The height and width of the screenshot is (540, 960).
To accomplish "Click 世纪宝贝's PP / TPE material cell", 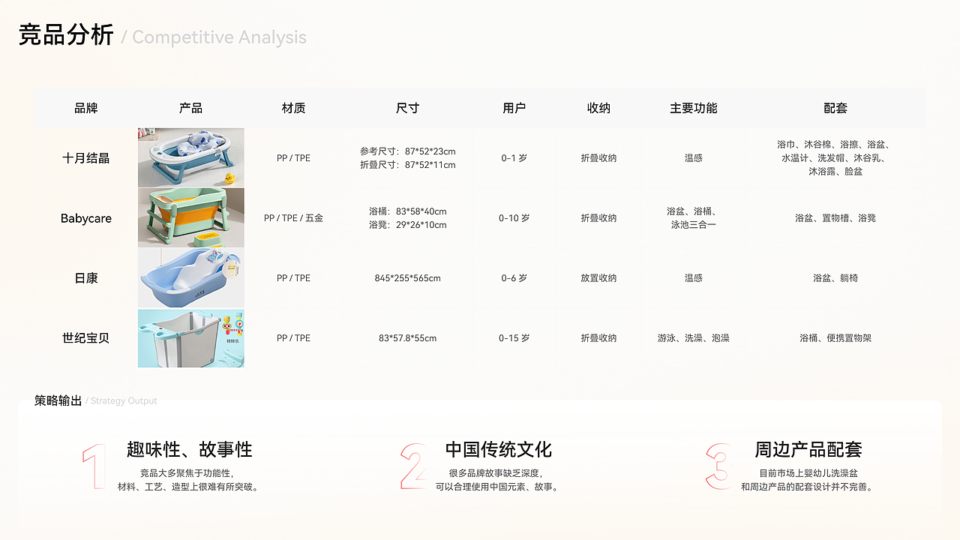I will pyautogui.click(x=293, y=338).
